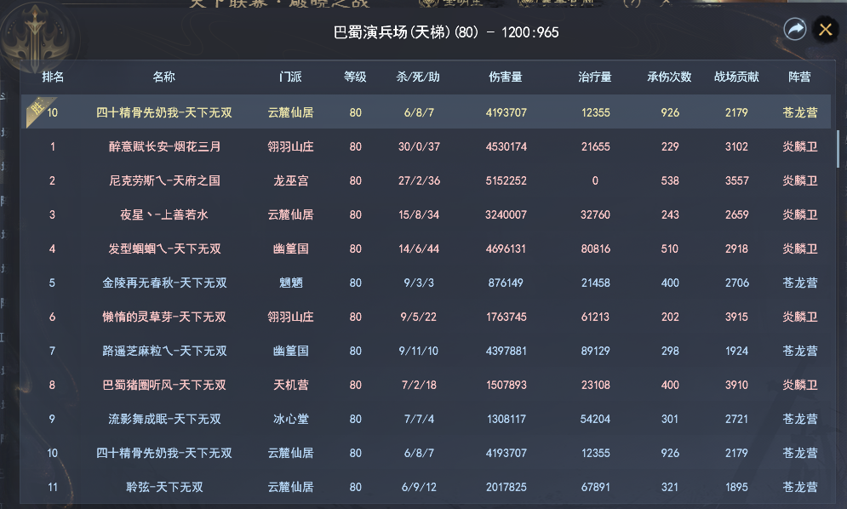Close the battlefield scoreboard panel
The image size is (847, 509).
[826, 29]
